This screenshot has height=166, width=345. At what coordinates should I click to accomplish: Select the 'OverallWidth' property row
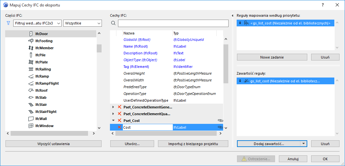(167, 80)
